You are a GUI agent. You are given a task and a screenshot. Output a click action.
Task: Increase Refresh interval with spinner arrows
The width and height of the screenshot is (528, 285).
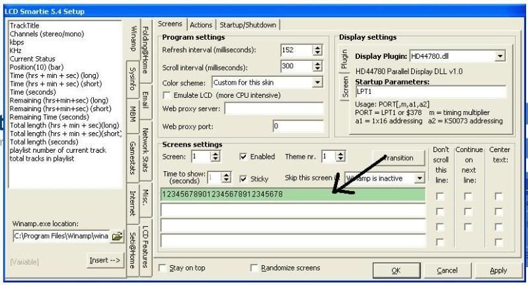click(316, 47)
